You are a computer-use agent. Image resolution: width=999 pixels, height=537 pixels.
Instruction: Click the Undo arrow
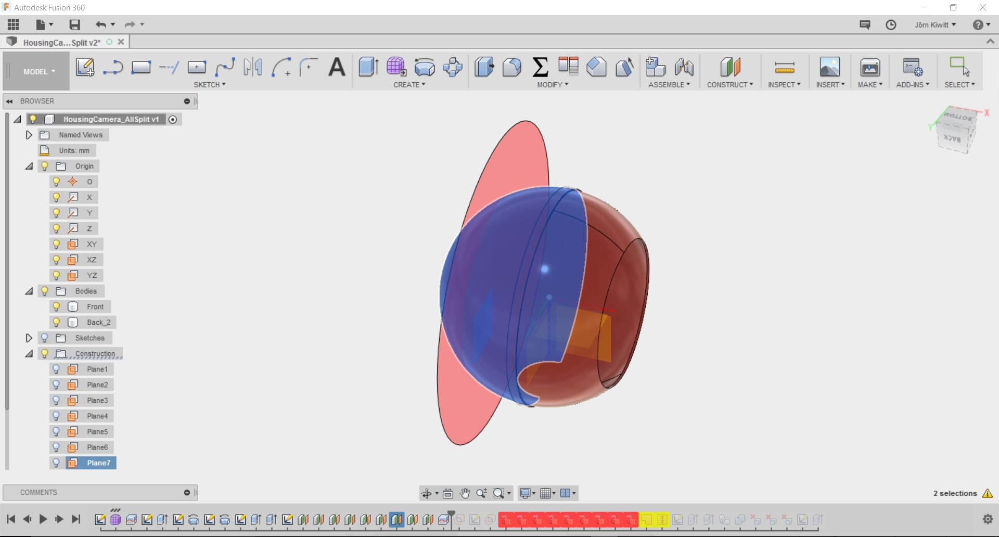101,24
